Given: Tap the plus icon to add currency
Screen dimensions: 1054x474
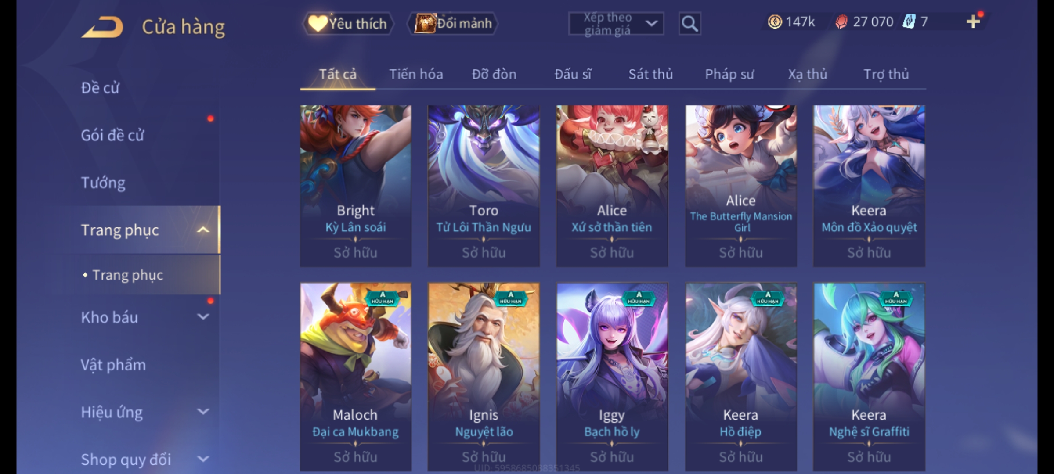Looking at the screenshot, I should pos(973,21).
